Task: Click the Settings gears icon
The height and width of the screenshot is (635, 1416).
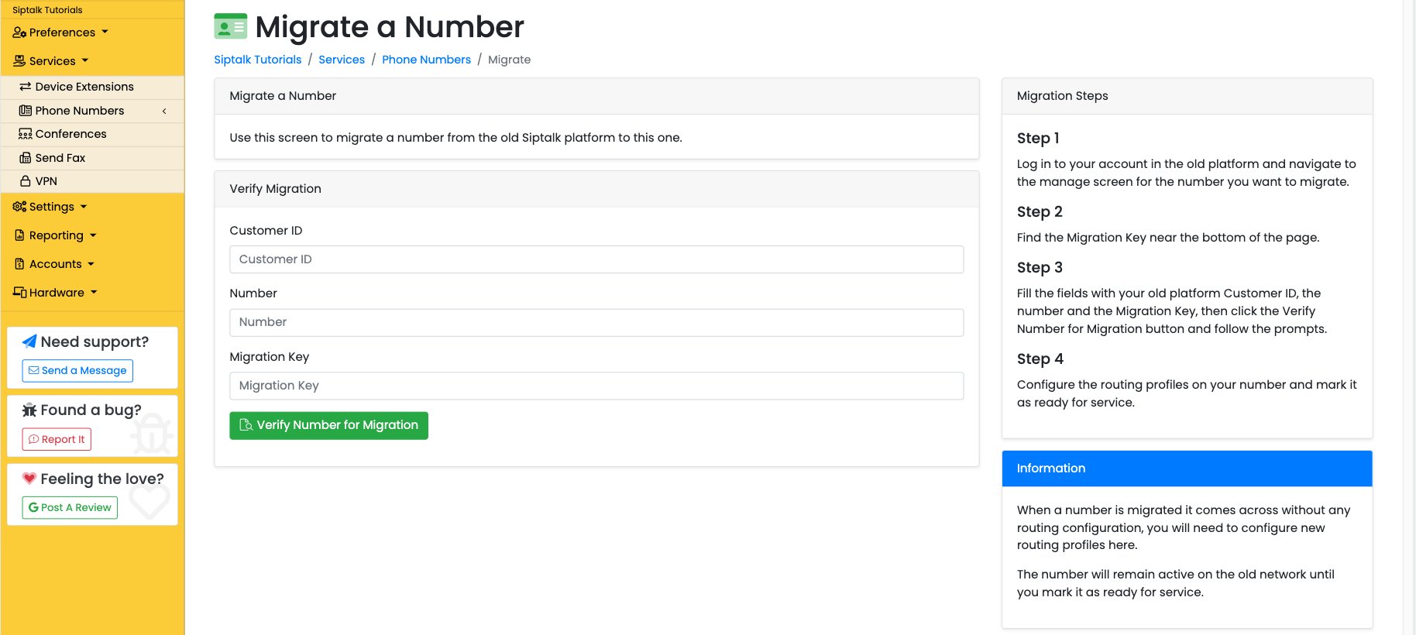Action: 19,207
